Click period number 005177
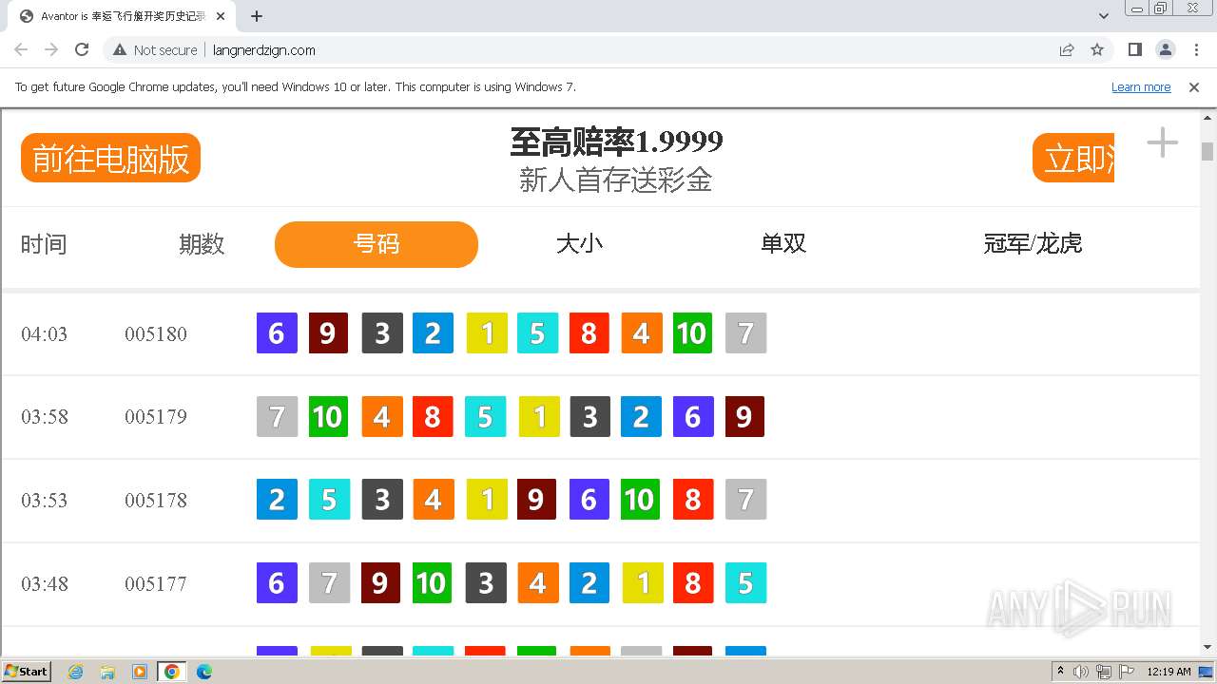The image size is (1217, 684). 156,583
